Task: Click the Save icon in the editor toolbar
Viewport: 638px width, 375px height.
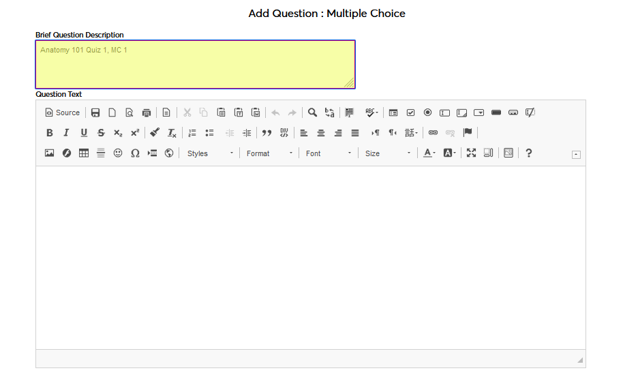Action: pyautogui.click(x=95, y=112)
